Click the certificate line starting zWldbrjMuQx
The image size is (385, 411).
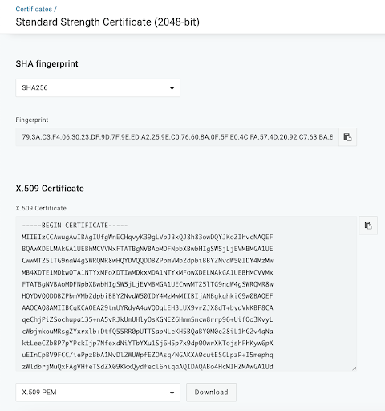coord(148,367)
